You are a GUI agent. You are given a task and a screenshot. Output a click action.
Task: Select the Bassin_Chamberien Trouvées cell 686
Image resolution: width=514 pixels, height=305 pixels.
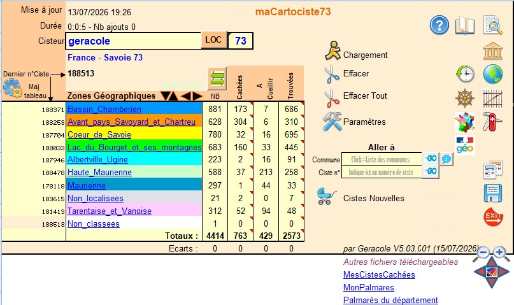tap(292, 109)
